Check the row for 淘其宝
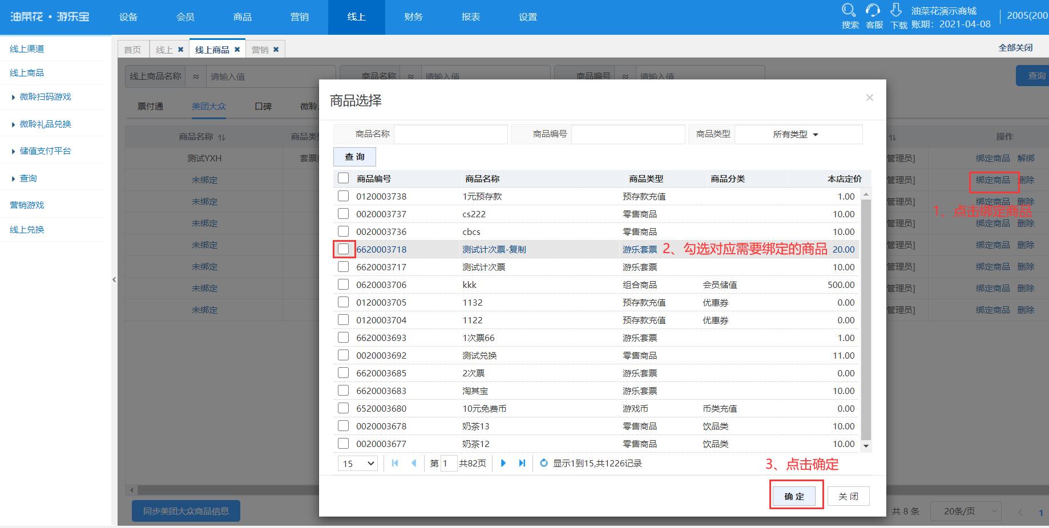The image size is (1049, 528). 343,390
